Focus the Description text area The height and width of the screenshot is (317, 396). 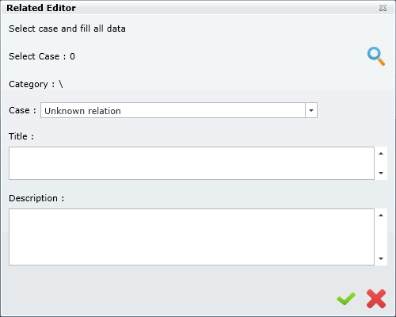pos(192,237)
